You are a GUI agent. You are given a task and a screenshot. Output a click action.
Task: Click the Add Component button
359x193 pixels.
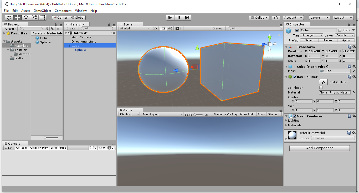click(320, 148)
